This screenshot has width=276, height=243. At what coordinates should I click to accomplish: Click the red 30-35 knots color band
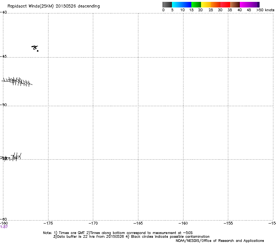[x=225, y=4]
